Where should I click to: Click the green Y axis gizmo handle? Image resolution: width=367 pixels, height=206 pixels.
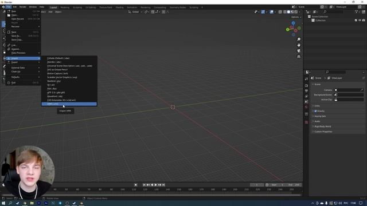pos(288,30)
